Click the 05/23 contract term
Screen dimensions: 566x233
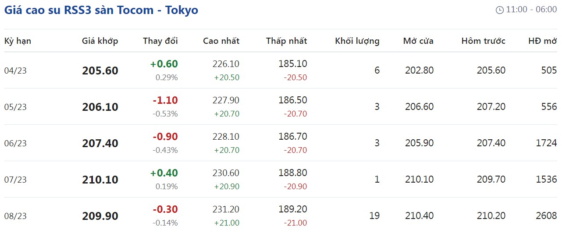(x=15, y=107)
